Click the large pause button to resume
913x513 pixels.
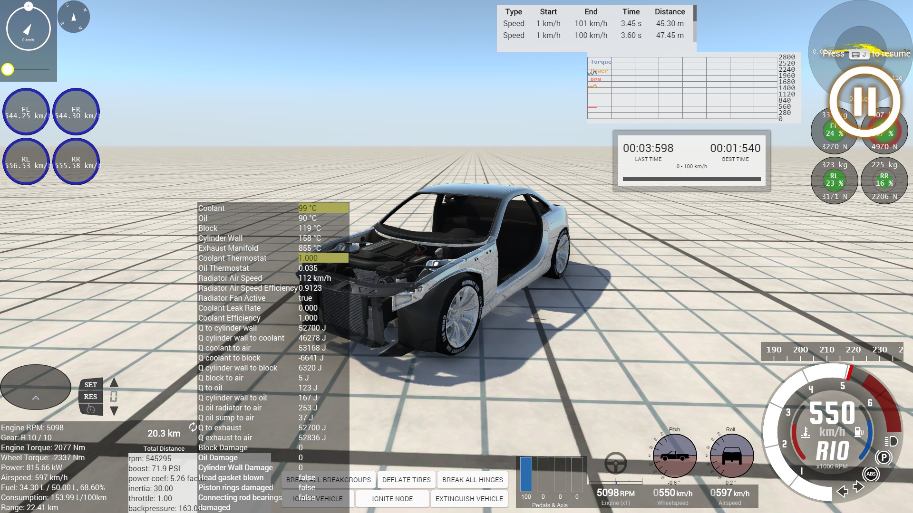tap(864, 101)
